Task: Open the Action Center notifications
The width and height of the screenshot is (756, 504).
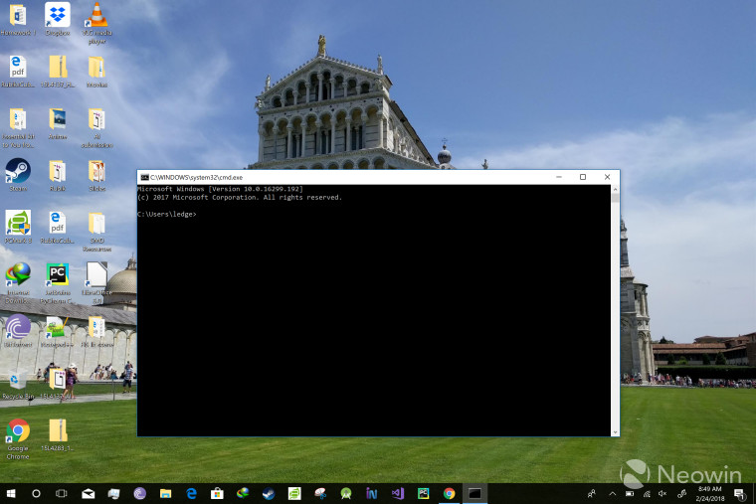Action: pyautogui.click(x=739, y=493)
